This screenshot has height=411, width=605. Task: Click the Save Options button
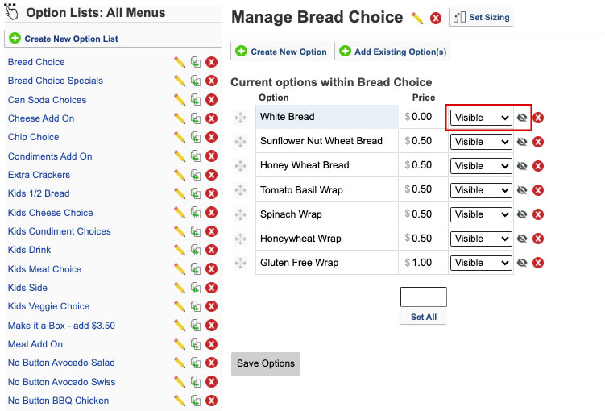point(266,363)
